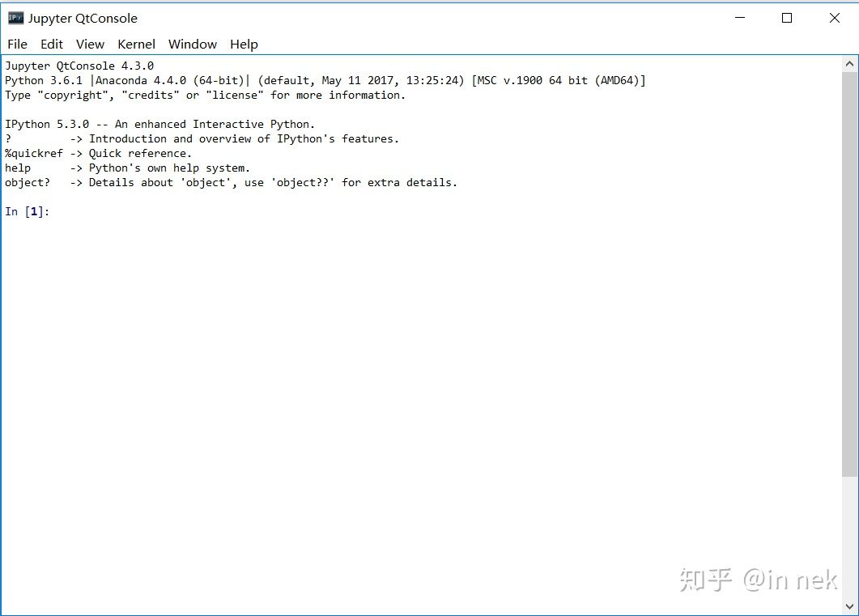Click the 'Jupyter QtConsole 4.3.0' banner line
The image size is (859, 616).
(x=79, y=66)
